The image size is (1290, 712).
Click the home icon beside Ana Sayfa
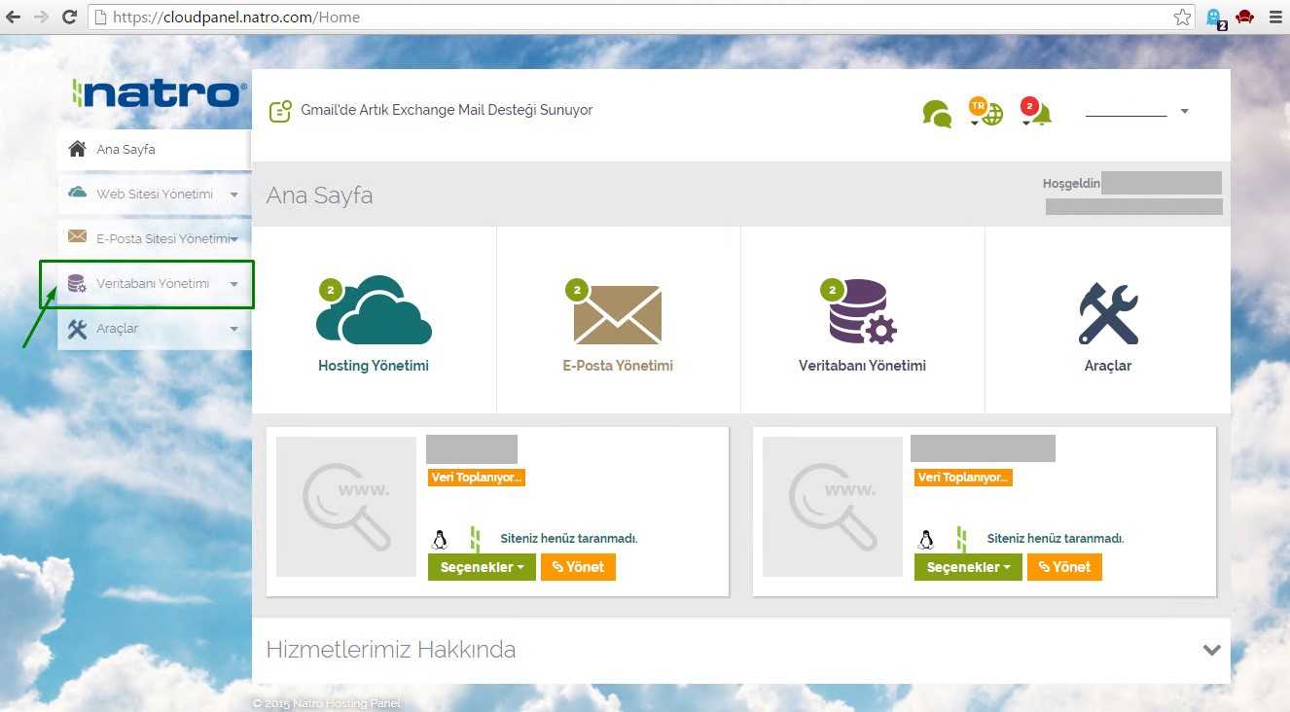[77, 149]
